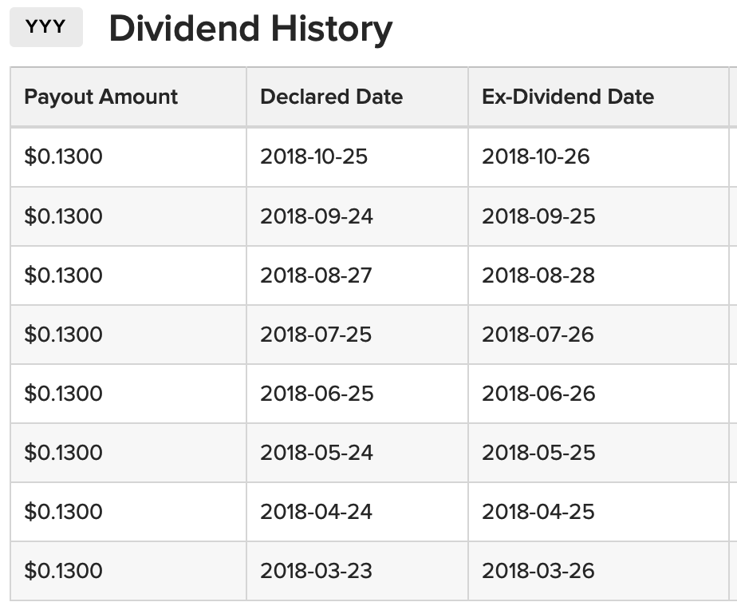
Task: Select the 2018-10-25 declared date cell
Action: [x=314, y=156]
